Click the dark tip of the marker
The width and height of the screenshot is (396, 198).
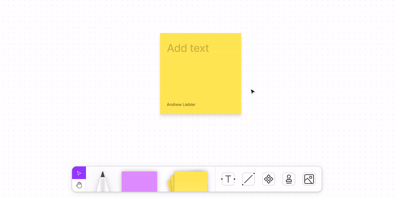click(x=103, y=175)
